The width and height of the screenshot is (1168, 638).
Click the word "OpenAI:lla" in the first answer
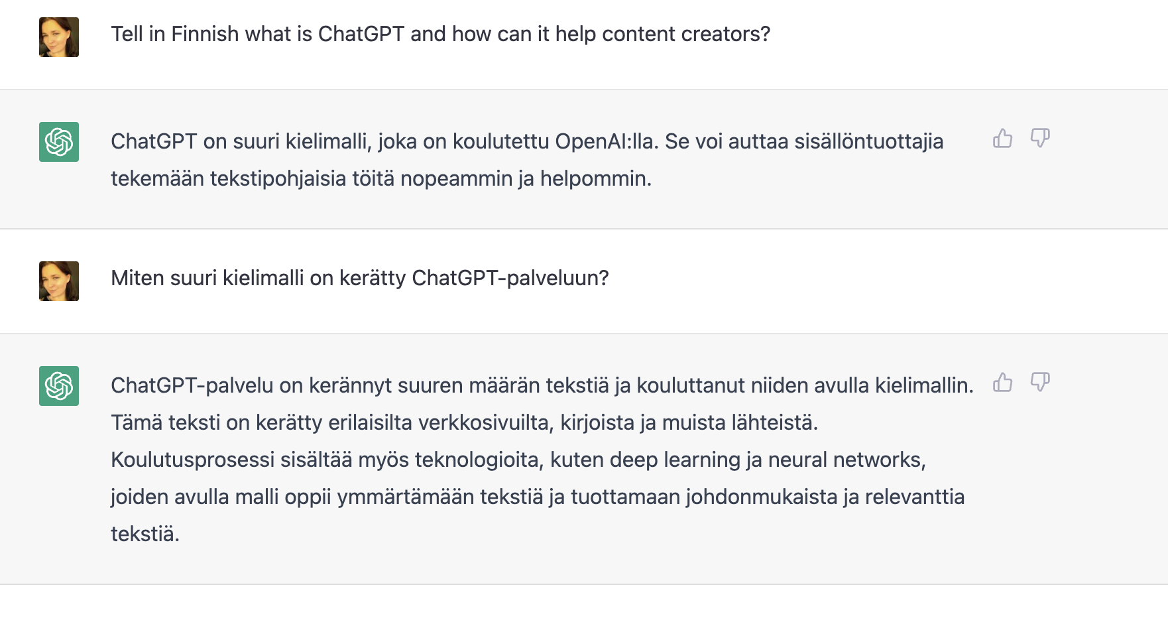coord(607,141)
